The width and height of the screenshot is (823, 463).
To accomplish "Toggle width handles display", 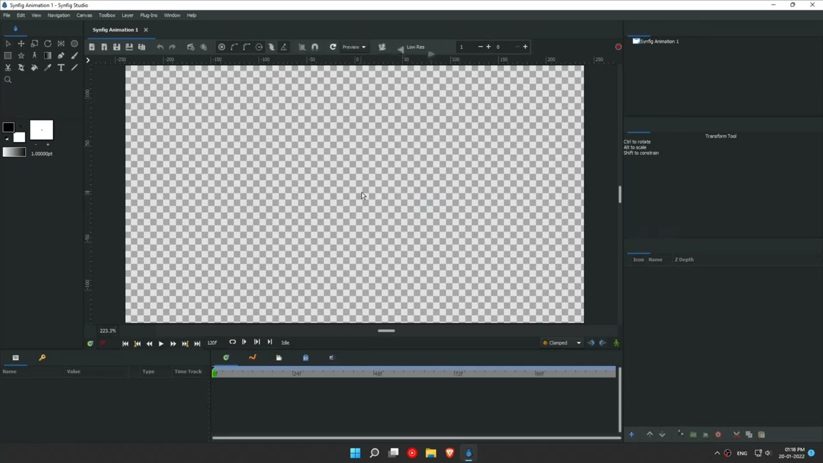I will (x=271, y=47).
